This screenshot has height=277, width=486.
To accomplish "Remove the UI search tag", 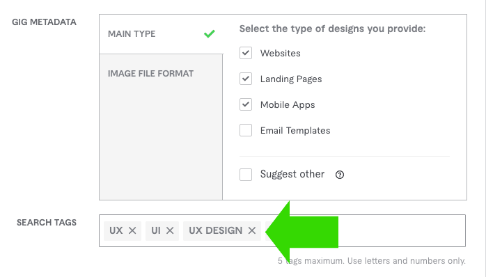I will pyautogui.click(x=170, y=230).
